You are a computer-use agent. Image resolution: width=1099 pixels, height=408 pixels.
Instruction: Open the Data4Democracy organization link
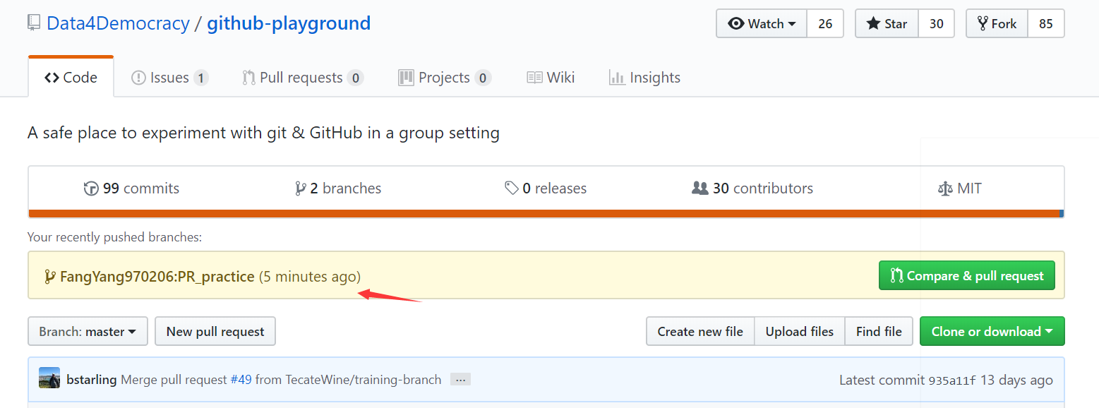click(118, 23)
